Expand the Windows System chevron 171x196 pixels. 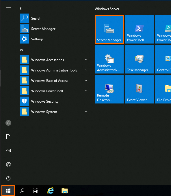coord(86,112)
